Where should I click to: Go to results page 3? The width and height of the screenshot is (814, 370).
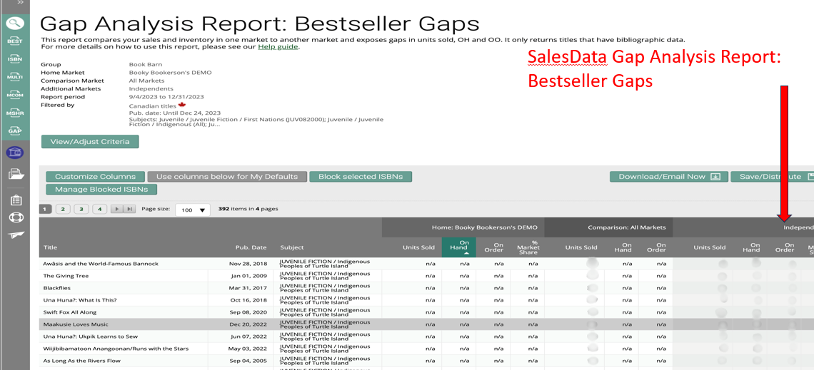pyautogui.click(x=81, y=210)
